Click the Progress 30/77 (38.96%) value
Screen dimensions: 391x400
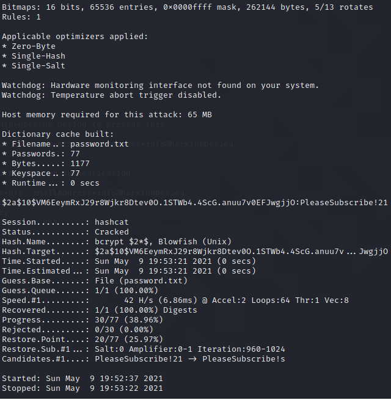coord(129,320)
